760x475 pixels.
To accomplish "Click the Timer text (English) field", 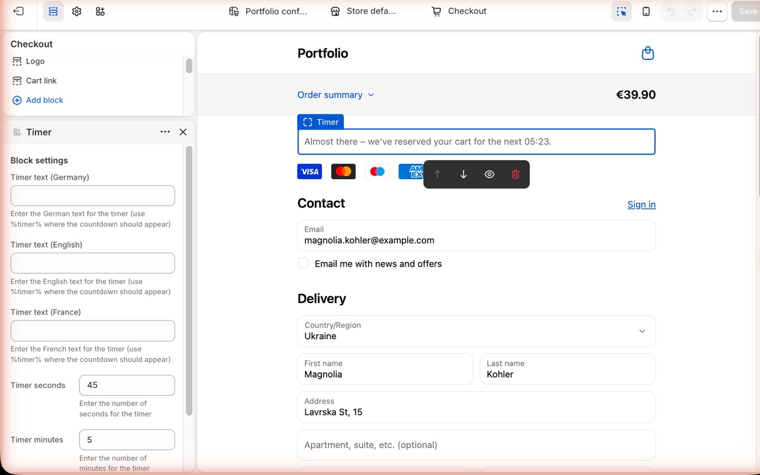I will [x=93, y=263].
